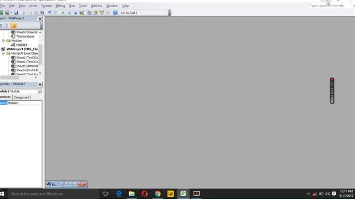Select Sheet1 (Text2Co... tree item
Image resolution: width=355 pixels, height=199 pixels.
coord(27,57)
